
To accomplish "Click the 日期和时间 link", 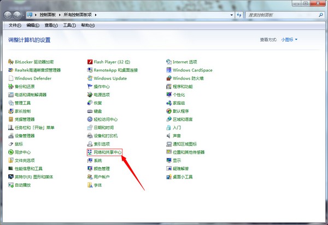I will pyautogui.click(x=103, y=127).
